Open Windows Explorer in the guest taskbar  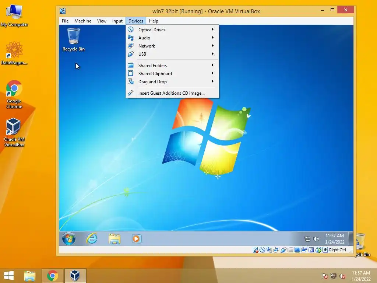click(114, 239)
